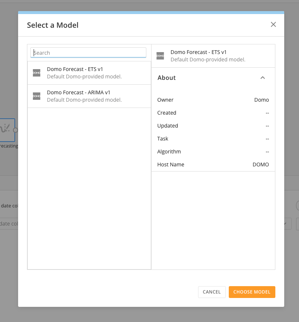Click the Created label
The image size is (299, 322).
coord(167,113)
